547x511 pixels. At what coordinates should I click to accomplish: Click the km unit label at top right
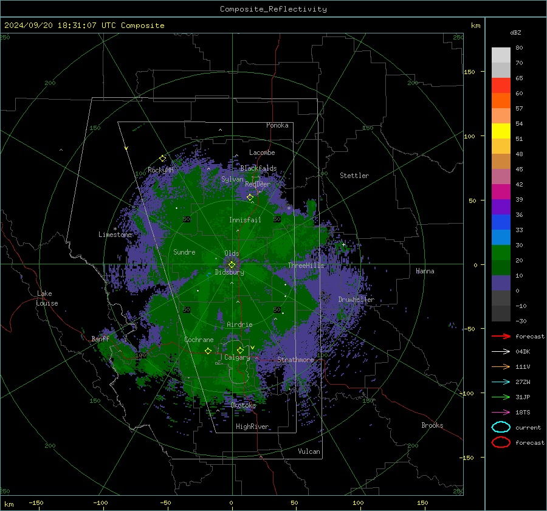(475, 26)
